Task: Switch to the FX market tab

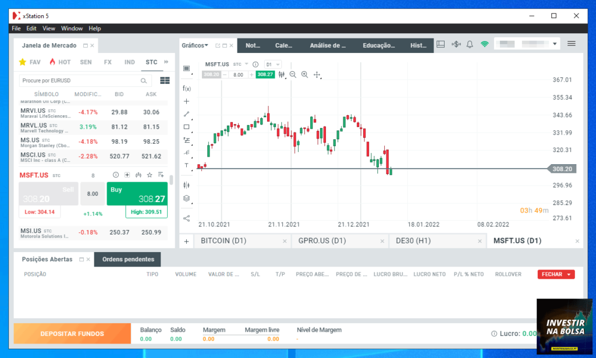Action: pyautogui.click(x=108, y=62)
